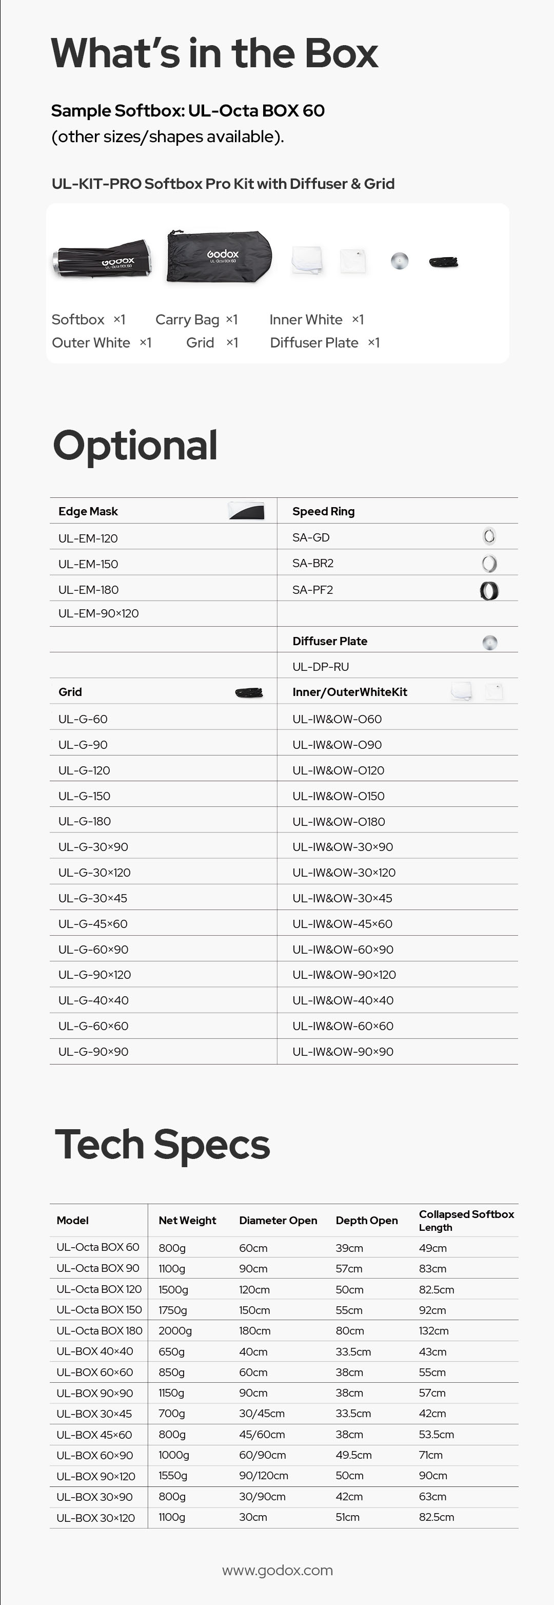Click the SA-GD speed ring icon
Image resolution: width=554 pixels, height=1605 pixels.
click(x=489, y=536)
